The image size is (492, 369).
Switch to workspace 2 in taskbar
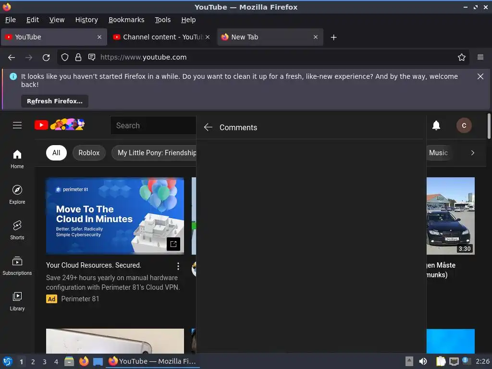coord(33,362)
